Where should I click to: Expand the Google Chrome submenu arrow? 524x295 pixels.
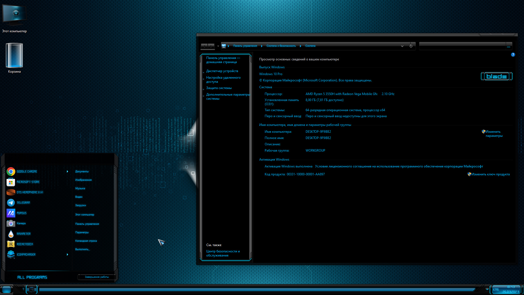(67, 172)
